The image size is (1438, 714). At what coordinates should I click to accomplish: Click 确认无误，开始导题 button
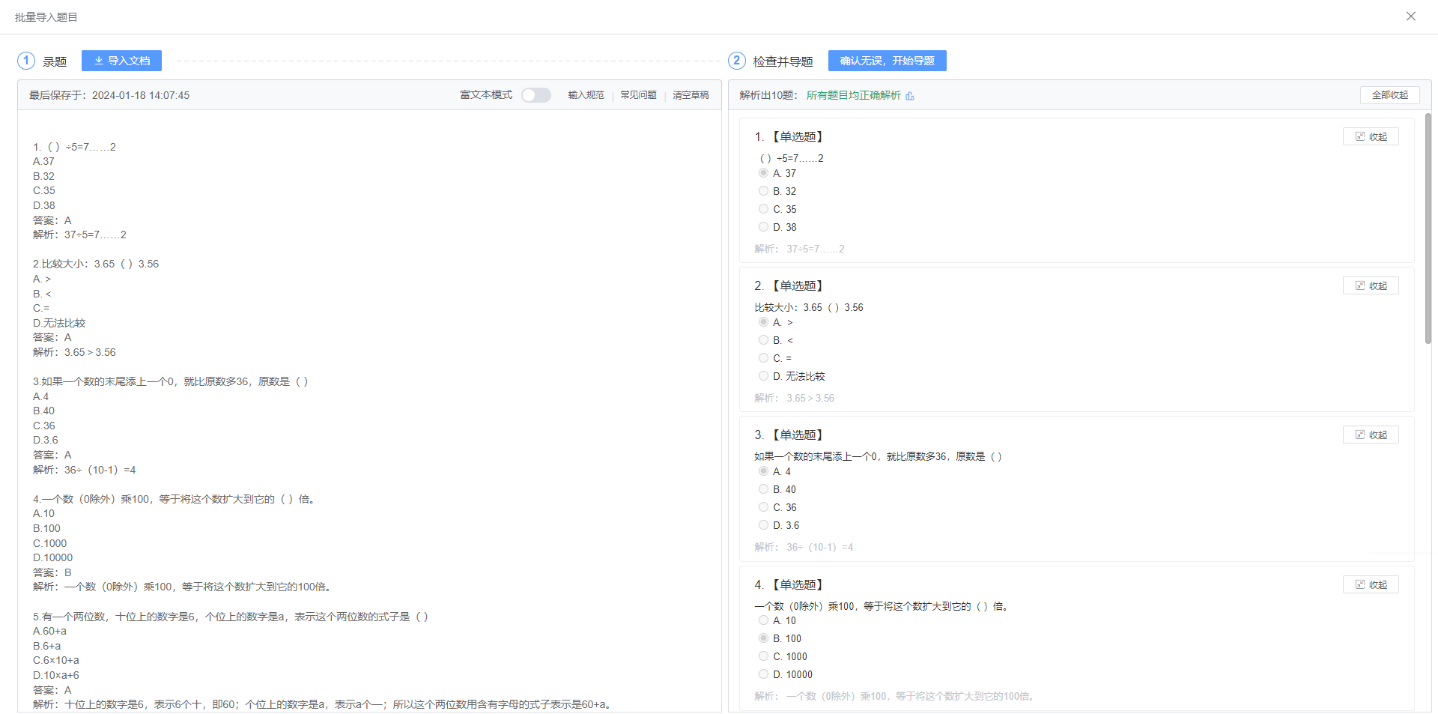pos(887,61)
